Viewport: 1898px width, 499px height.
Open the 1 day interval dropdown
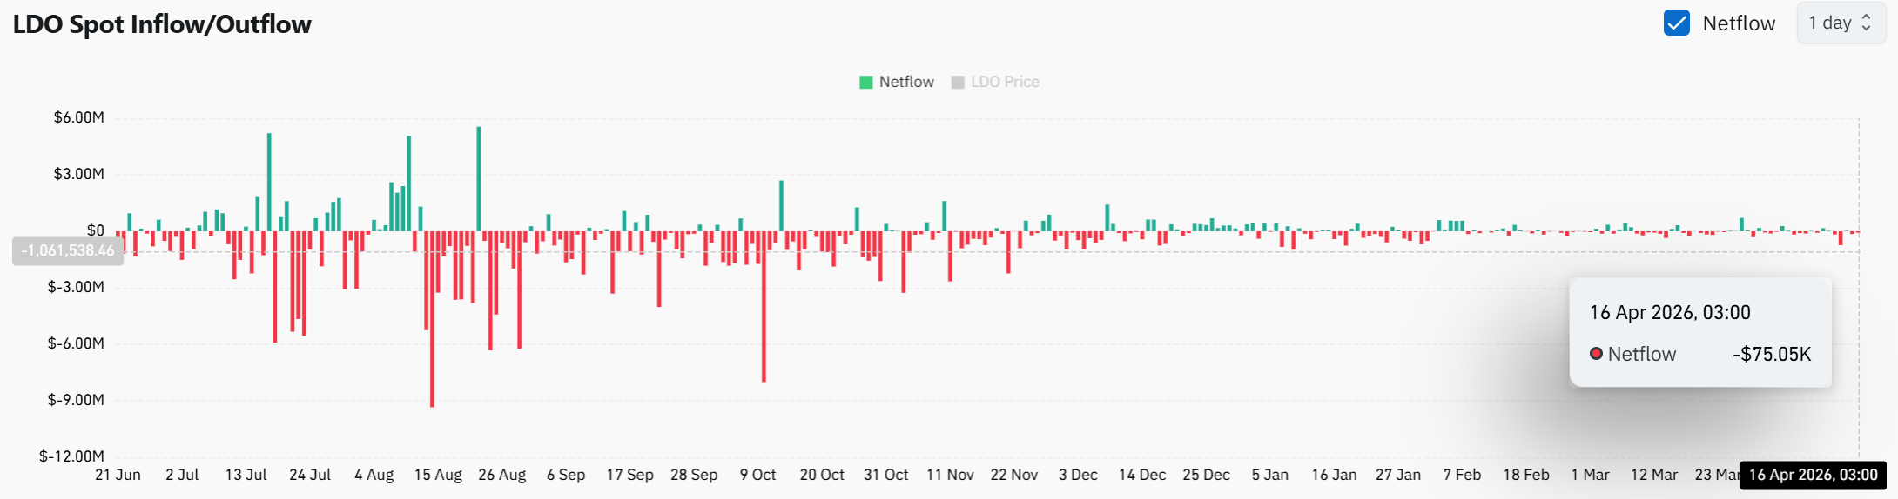(x=1841, y=23)
